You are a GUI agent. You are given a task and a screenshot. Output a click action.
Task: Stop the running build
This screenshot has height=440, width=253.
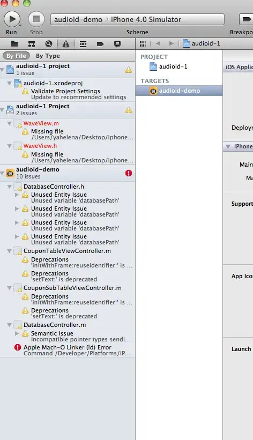(36, 19)
